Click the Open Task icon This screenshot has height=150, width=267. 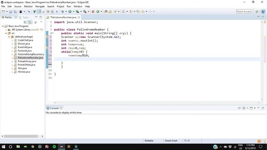point(110,12)
